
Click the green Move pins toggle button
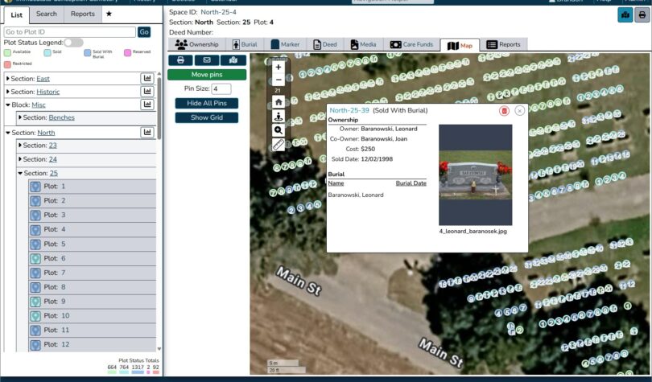[x=207, y=75]
